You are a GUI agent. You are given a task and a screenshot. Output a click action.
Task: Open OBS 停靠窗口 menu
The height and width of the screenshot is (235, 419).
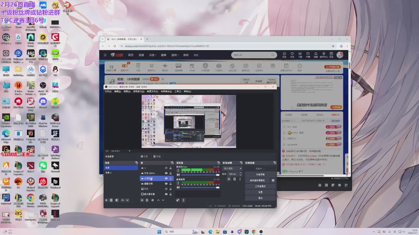click(139, 91)
